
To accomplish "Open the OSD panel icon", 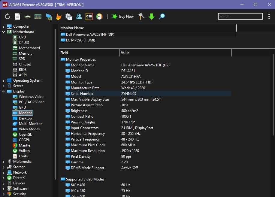I will [89, 17].
